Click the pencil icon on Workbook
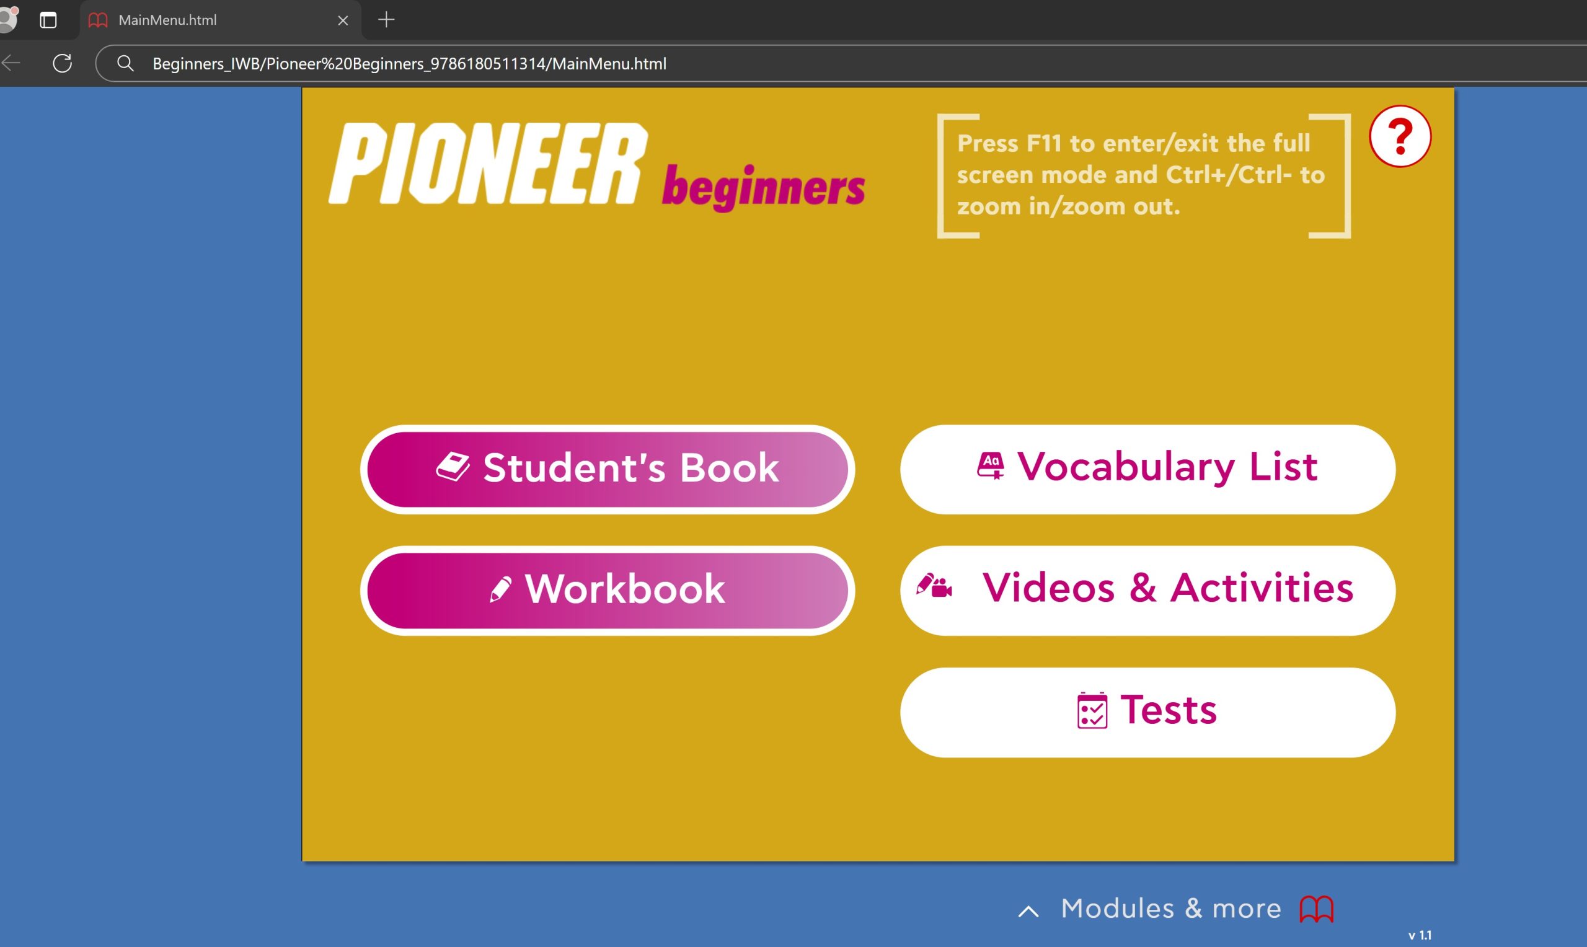Screen dimensions: 1587x947 tap(500, 588)
